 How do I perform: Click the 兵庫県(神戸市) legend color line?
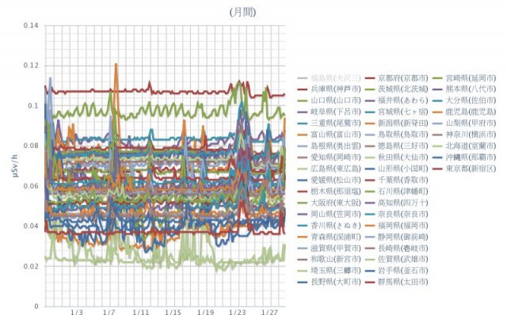tap(303, 89)
